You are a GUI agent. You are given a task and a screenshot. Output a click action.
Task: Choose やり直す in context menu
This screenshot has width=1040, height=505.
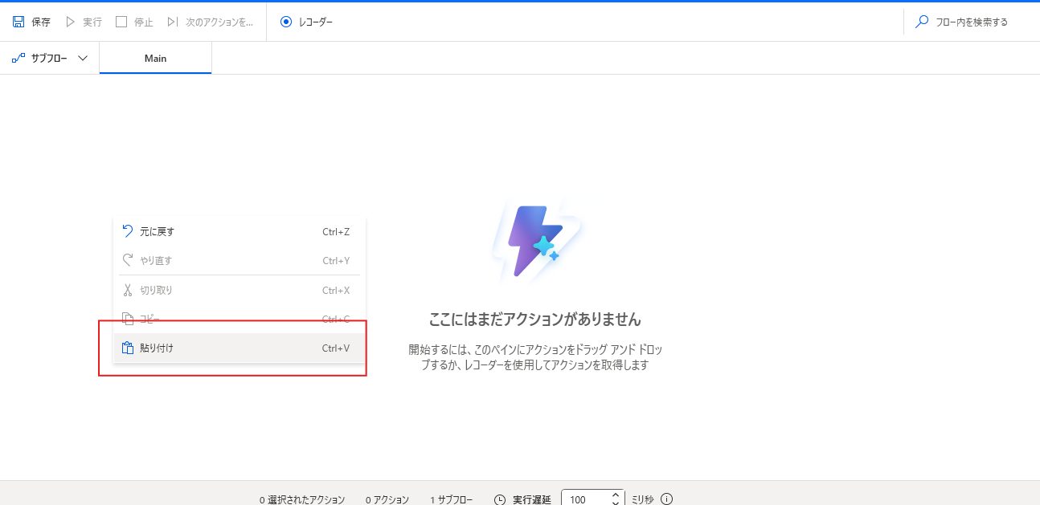240,260
